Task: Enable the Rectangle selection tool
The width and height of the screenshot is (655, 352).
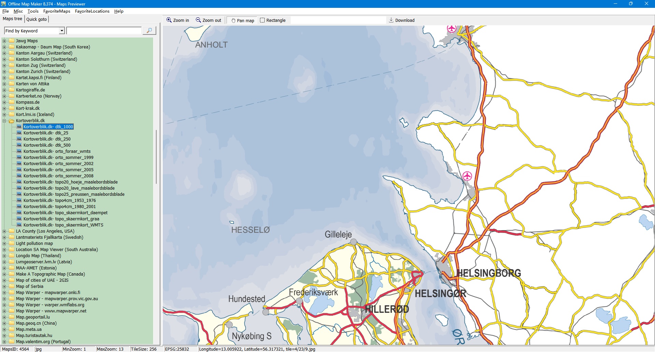Action: coord(273,20)
